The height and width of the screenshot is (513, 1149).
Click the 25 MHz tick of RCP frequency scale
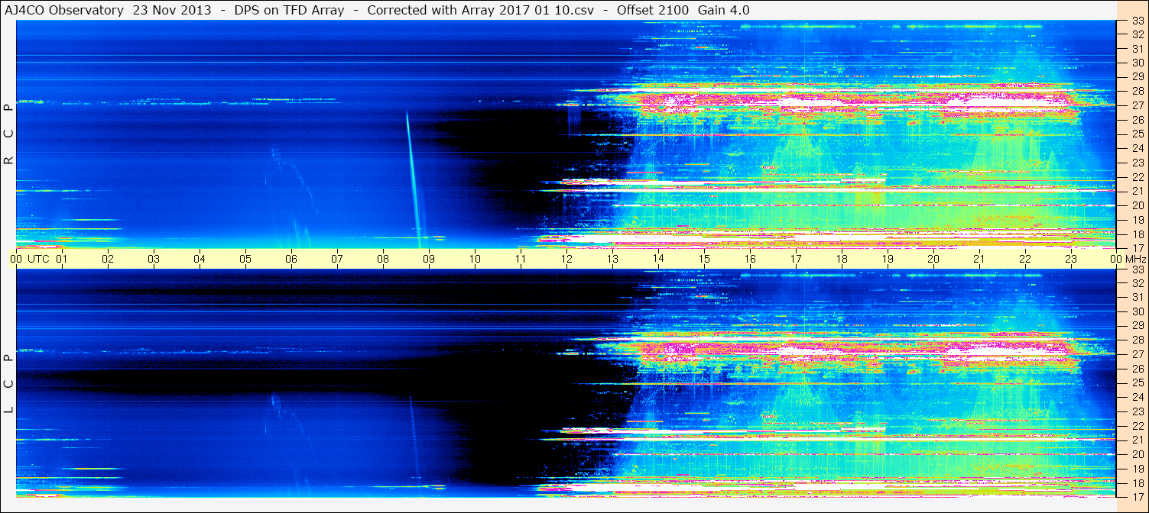[1138, 134]
